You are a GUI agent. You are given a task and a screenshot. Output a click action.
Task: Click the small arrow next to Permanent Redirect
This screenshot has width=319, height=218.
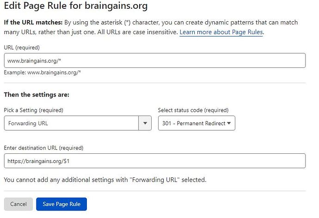229,123
